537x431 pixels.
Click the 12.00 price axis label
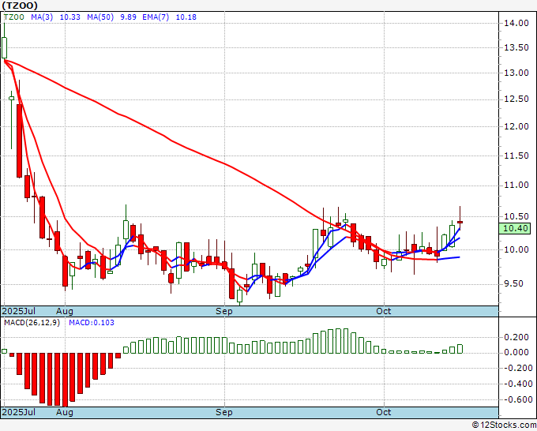(516, 126)
